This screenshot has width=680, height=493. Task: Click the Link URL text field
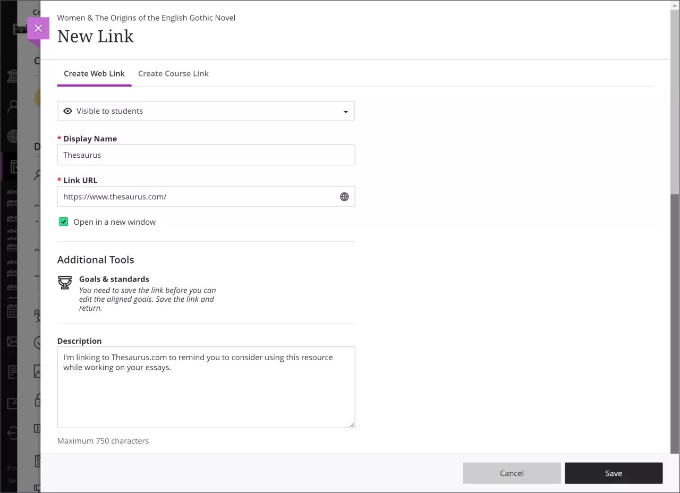[197, 197]
